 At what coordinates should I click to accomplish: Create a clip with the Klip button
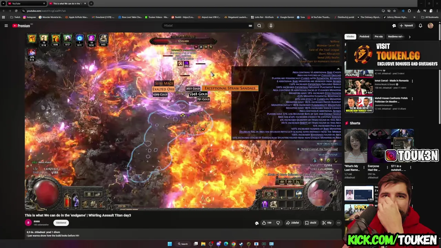[327, 223]
